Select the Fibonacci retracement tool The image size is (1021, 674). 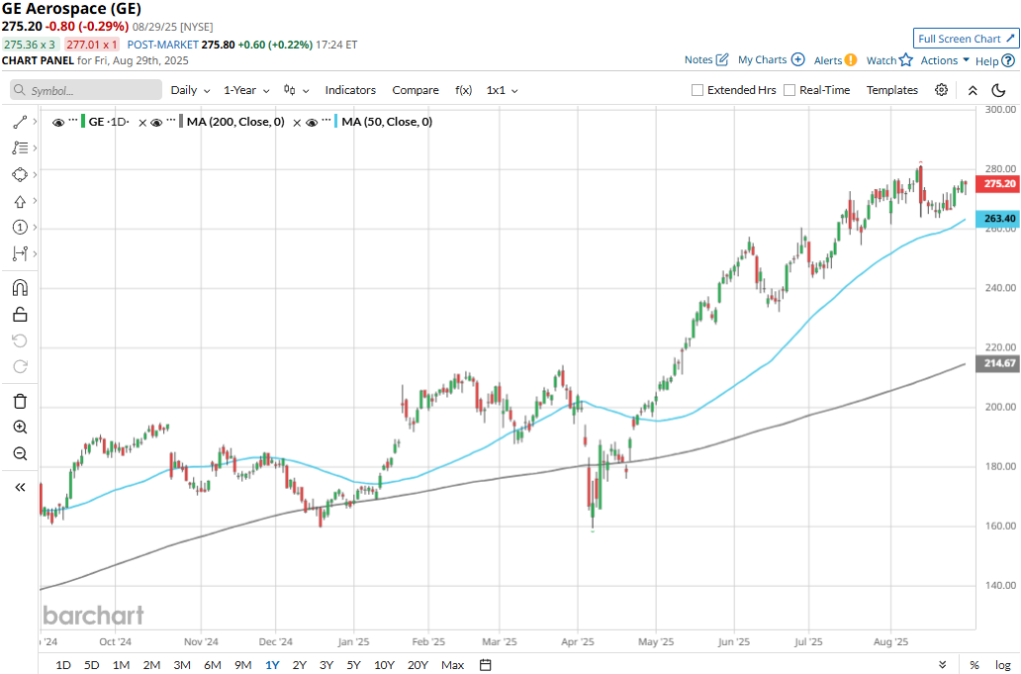point(20,147)
